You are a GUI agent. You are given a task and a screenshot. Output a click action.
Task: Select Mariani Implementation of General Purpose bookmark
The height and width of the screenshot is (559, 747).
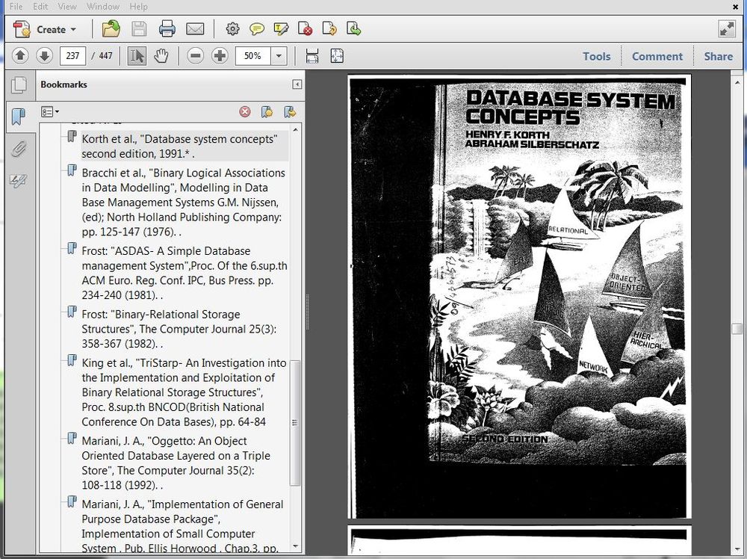pyautogui.click(x=182, y=526)
